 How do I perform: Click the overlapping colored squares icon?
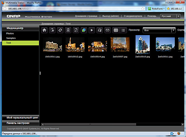click(84, 30)
